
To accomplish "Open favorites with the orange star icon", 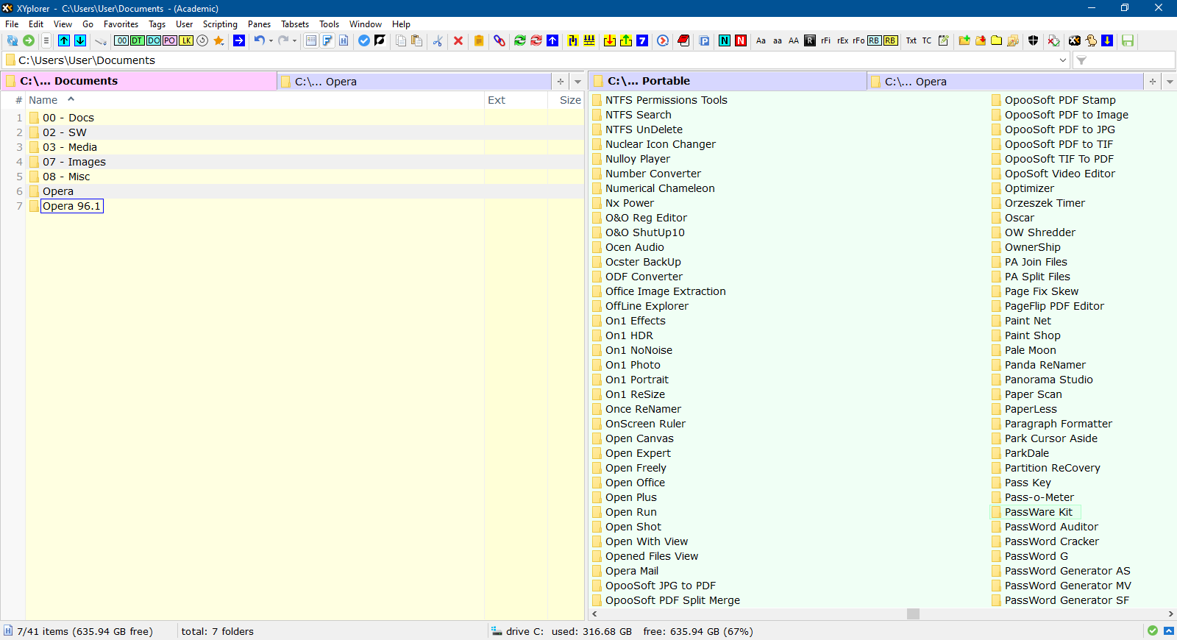I will (x=218, y=40).
